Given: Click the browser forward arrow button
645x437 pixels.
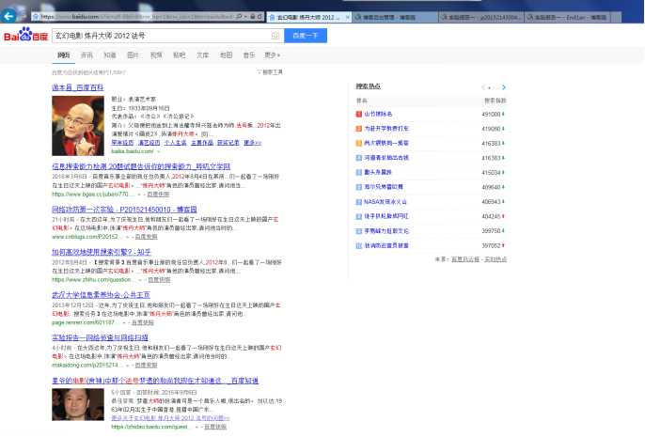Looking at the screenshot, I should [24, 16].
